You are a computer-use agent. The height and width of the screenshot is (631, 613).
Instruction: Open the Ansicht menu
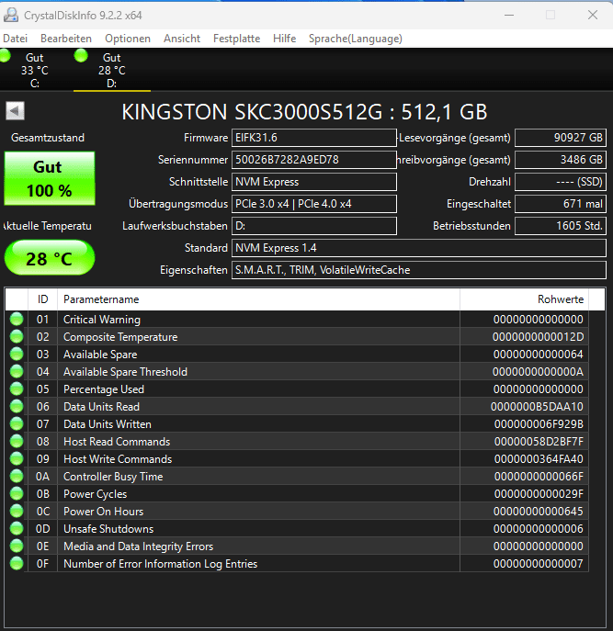click(182, 39)
